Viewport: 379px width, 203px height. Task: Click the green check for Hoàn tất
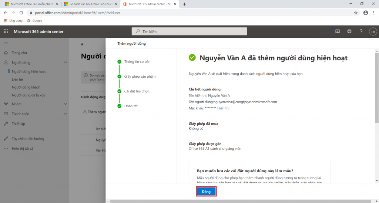tap(120, 106)
